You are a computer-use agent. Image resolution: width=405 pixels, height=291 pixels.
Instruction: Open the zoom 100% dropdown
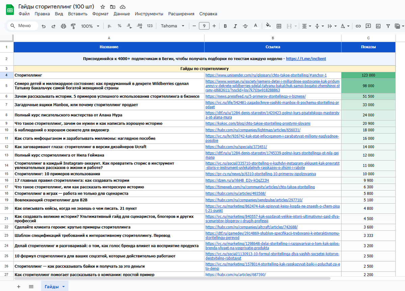coord(90,26)
